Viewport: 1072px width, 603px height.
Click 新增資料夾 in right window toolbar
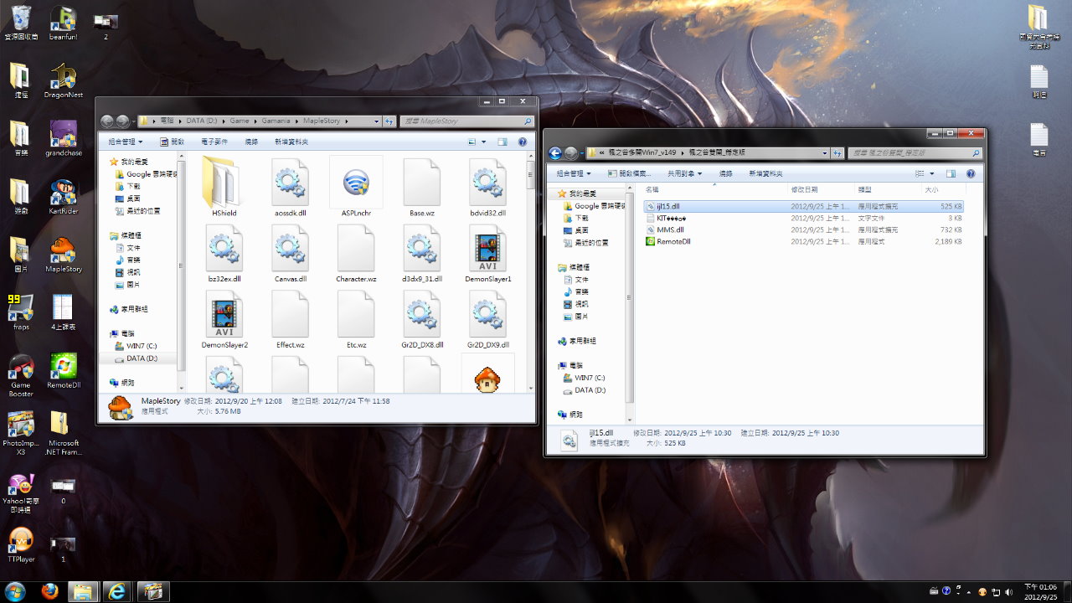click(x=765, y=173)
